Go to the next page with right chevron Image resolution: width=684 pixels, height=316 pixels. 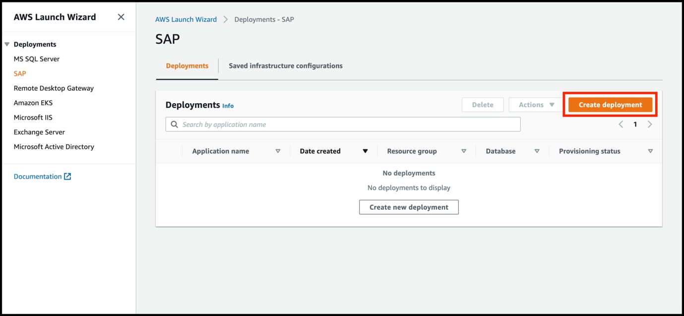[650, 124]
